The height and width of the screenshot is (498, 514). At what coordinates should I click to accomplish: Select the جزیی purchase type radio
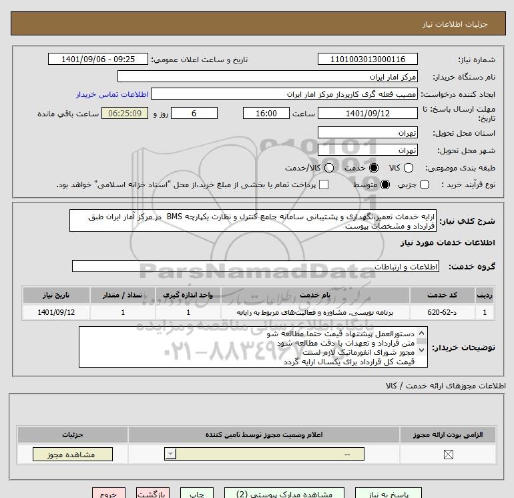(x=424, y=184)
